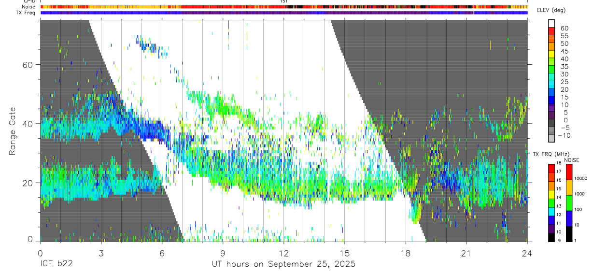Screen dimensions: 593x274
Task: Pick the green segment of the NOISE bar
Action: 569,202
